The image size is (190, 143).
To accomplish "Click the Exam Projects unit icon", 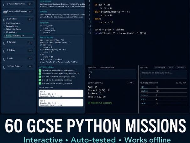I will pyautogui.click(x=4, y=67).
